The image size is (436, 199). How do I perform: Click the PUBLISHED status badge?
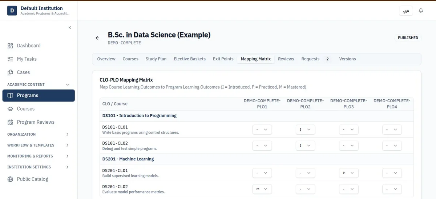coord(408,38)
